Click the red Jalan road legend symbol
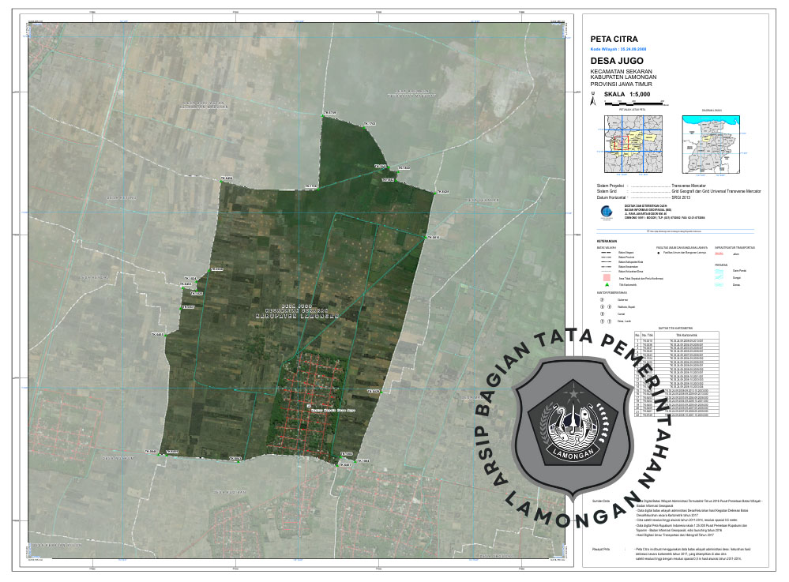This screenshot has width=789, height=582. click(719, 255)
